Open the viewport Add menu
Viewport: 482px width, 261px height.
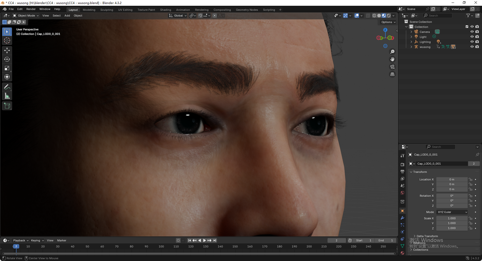(x=67, y=15)
